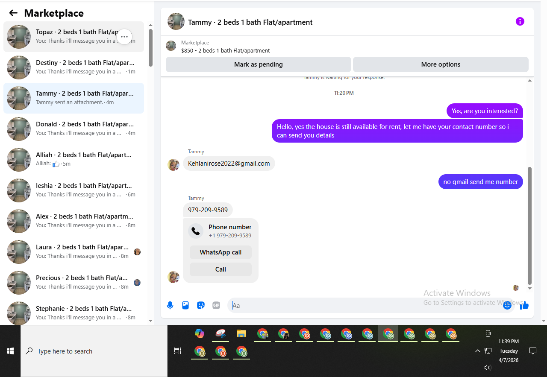Open the Windows Start menu
The height and width of the screenshot is (377, 547).
(x=10, y=351)
